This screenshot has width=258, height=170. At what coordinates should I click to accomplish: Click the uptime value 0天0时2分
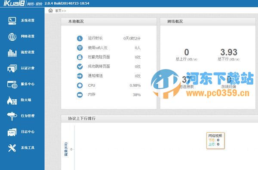pyautogui.click(x=132, y=39)
